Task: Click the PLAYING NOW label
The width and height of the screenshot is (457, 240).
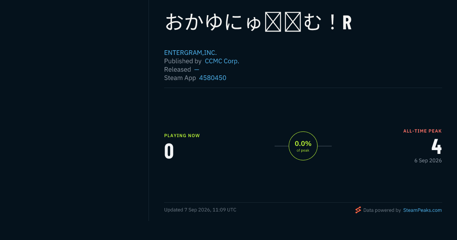Action: pos(182,136)
